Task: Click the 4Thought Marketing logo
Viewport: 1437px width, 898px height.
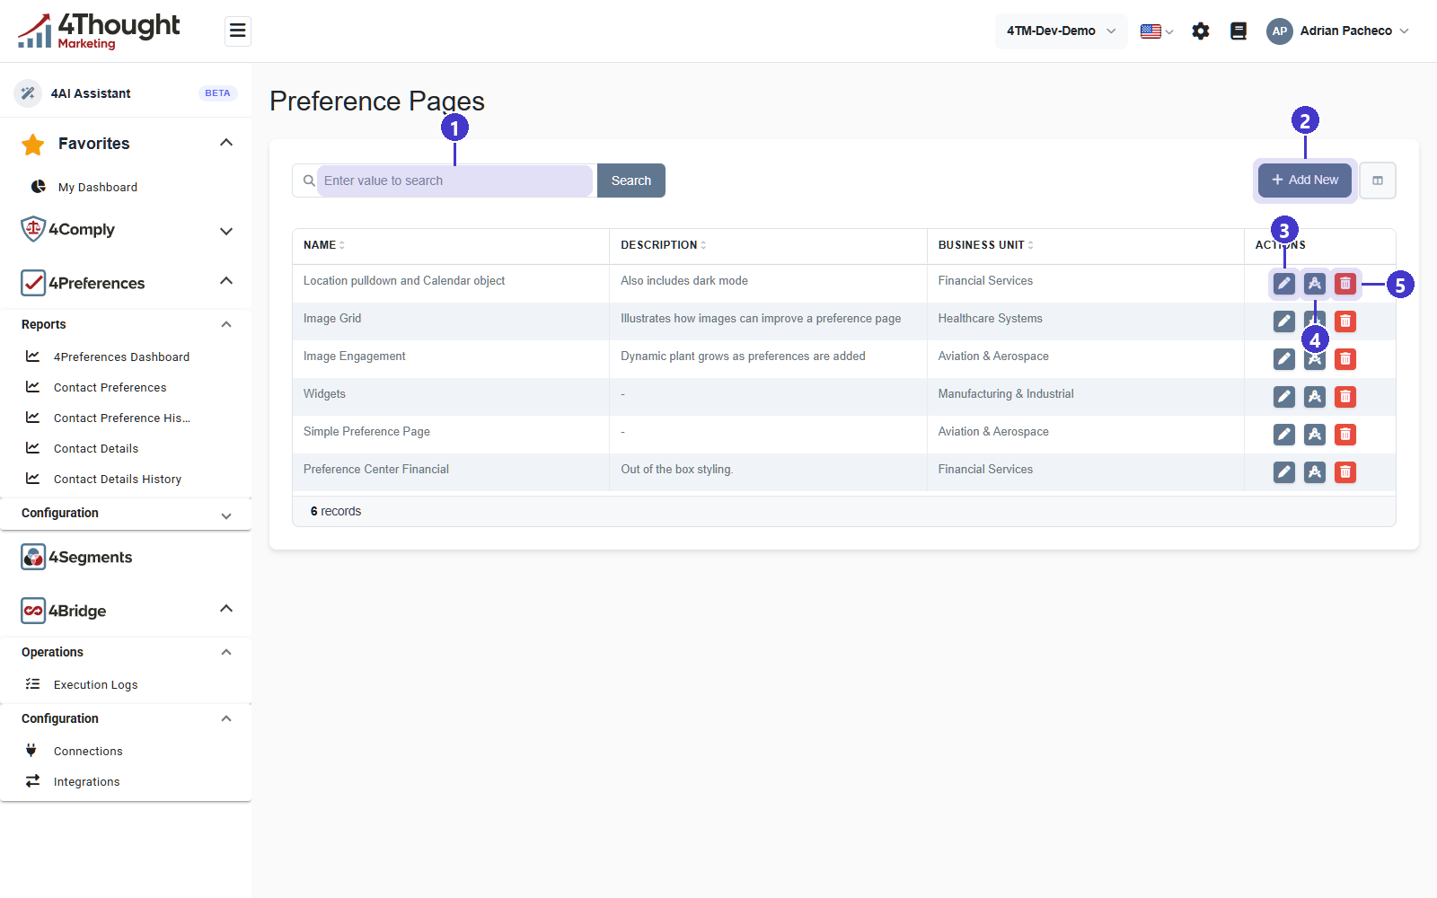Action: point(99,31)
